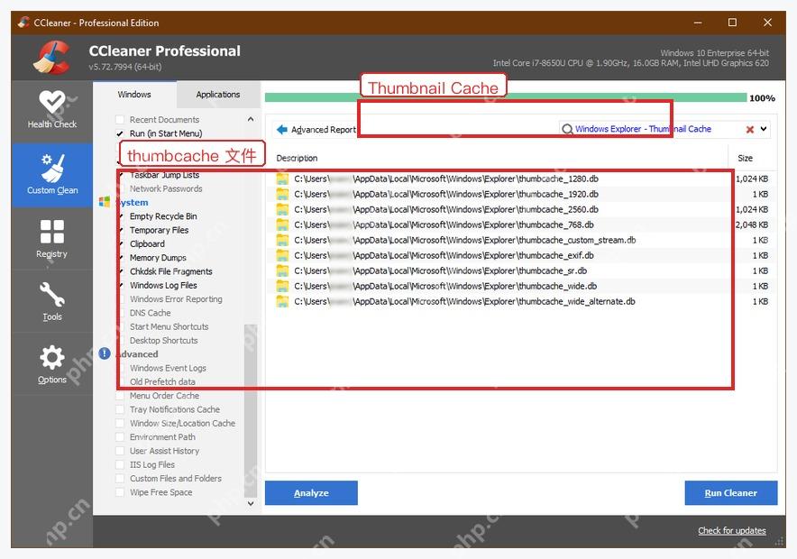Click folder icon of thumbcache_2560.db row
The height and width of the screenshot is (559, 797).
point(282,209)
